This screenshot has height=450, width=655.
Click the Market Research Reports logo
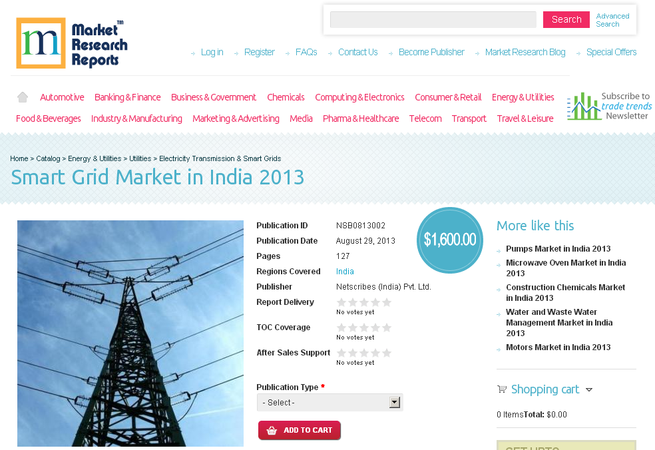pyautogui.click(x=72, y=43)
